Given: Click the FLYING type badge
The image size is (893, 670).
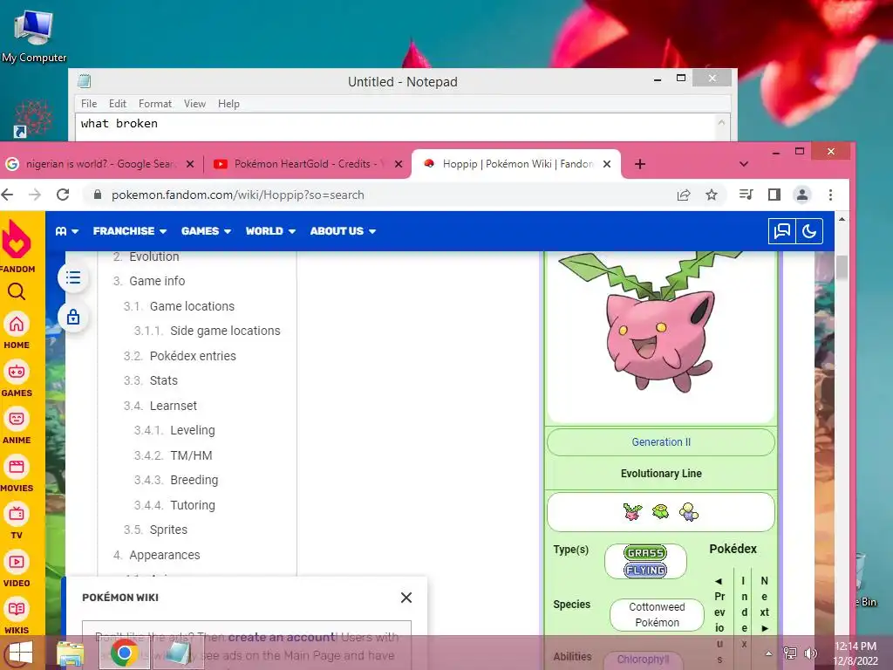Looking at the screenshot, I should [x=645, y=571].
